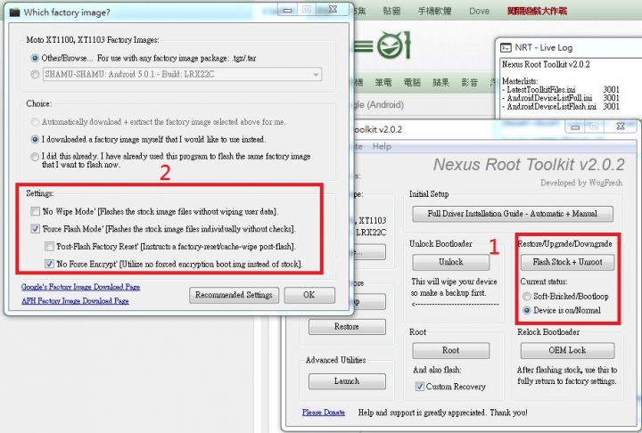Screen dimensions: 642x433
Task: Open the 蘋果 category on the website
Action: (440, 83)
